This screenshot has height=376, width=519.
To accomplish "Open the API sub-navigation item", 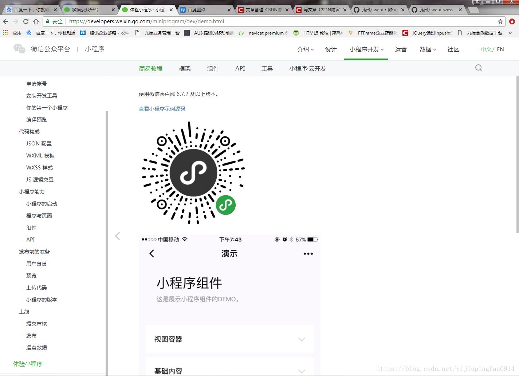I will 240,68.
